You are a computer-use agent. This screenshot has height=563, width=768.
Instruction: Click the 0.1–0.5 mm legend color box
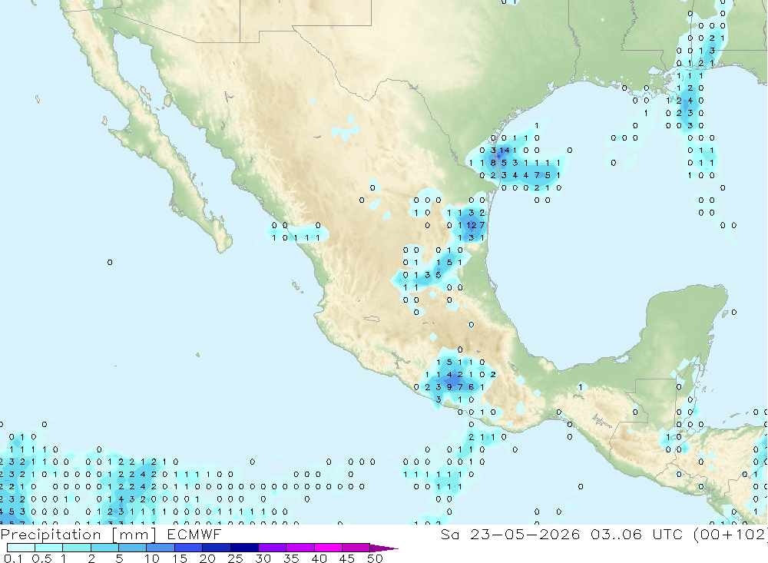coord(21,548)
